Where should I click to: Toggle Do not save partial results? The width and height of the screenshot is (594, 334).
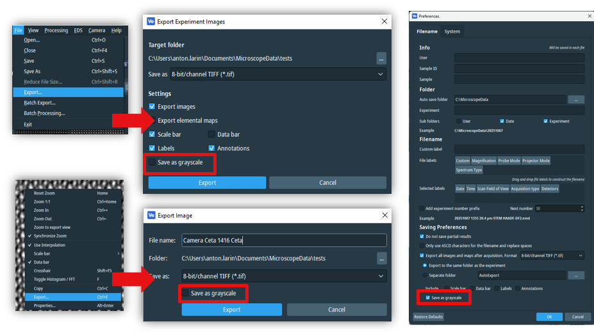tap(422, 236)
